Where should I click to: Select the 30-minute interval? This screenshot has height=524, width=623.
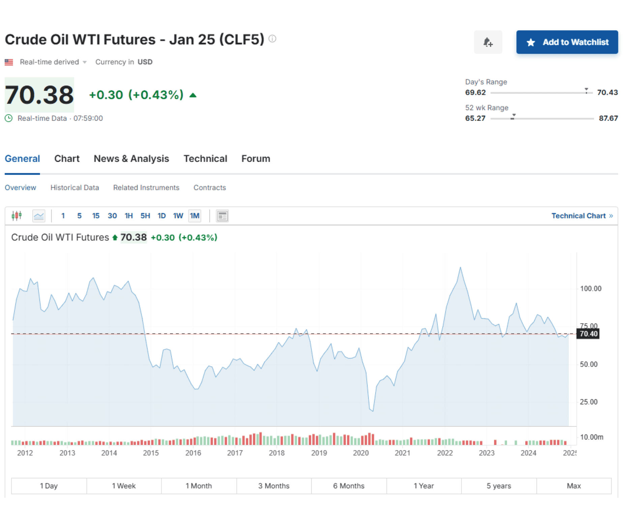pyautogui.click(x=112, y=216)
